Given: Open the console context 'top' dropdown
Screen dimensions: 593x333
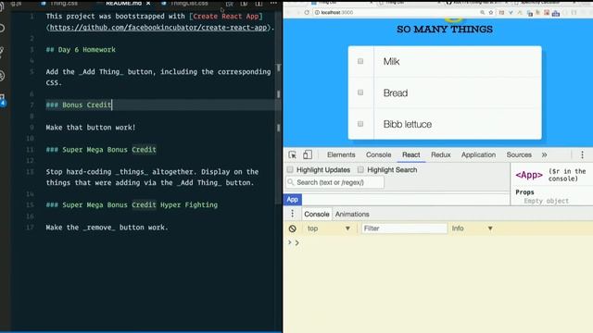Looking at the screenshot, I should coord(328,228).
